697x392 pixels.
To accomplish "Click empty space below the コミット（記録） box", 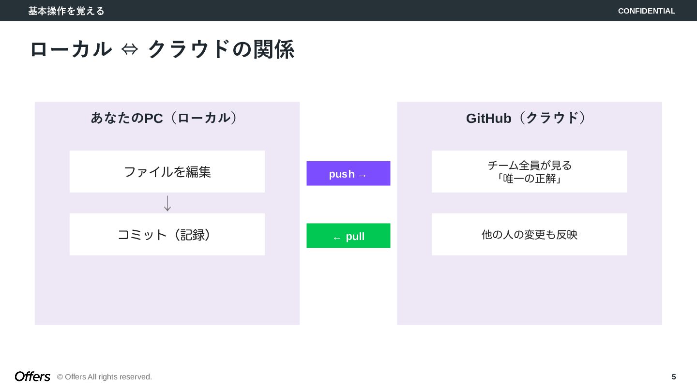I will (167, 290).
